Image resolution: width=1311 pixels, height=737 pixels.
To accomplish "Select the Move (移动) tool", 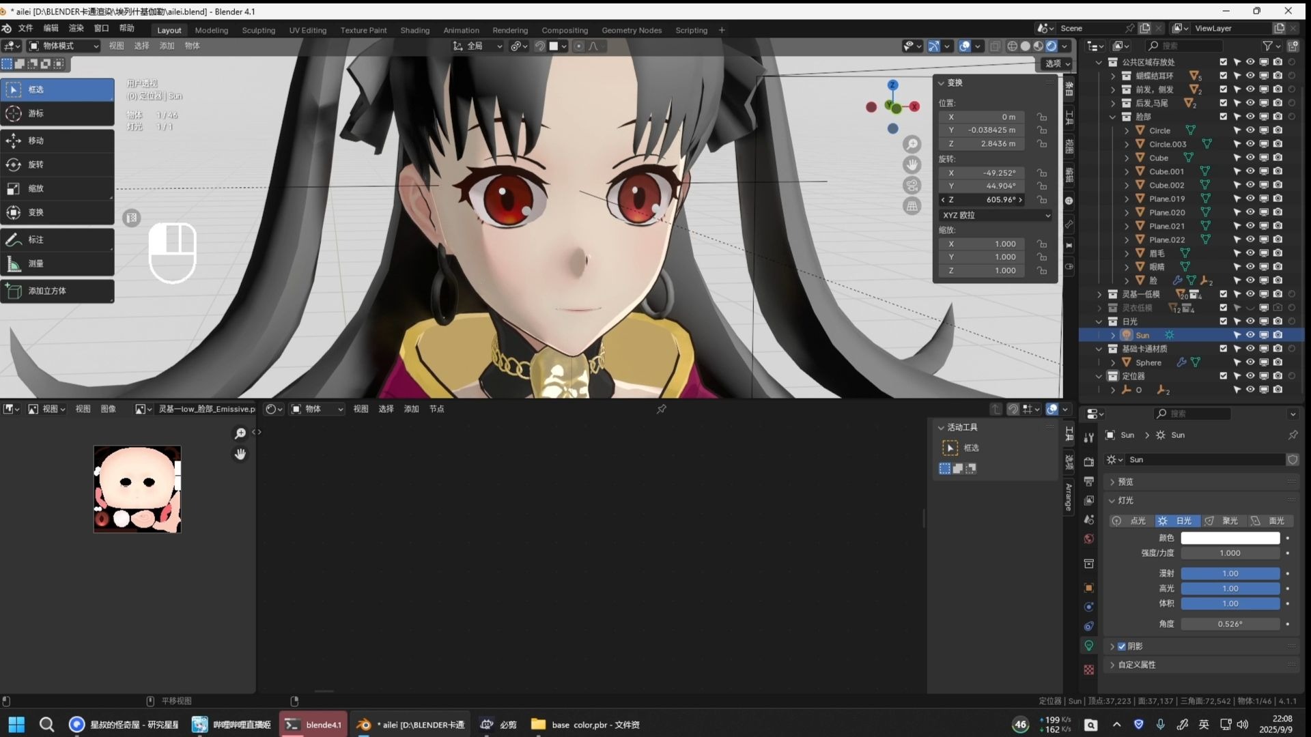I will point(57,141).
